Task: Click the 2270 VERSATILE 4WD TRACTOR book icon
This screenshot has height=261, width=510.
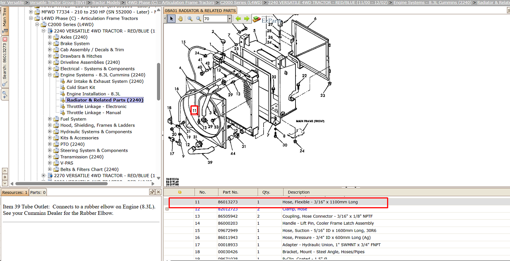Action: (50, 175)
